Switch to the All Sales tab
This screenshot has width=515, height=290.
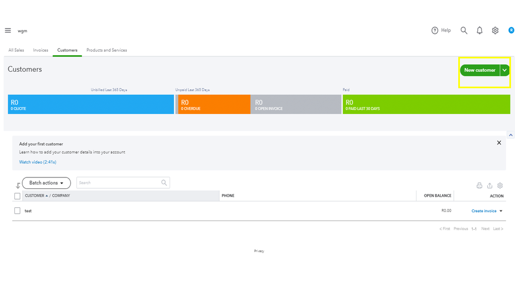16,50
